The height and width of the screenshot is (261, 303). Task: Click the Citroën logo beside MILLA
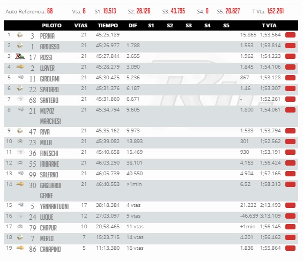(x=20, y=141)
